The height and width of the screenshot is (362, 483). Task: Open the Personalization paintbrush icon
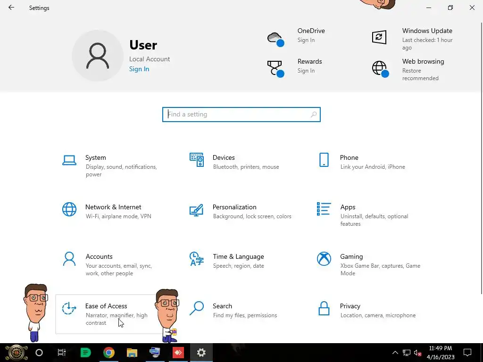click(x=197, y=210)
